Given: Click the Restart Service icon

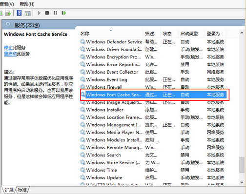Looking at the screenshot, I should (63, 13).
